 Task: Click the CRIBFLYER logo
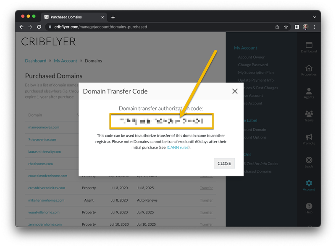point(48,42)
